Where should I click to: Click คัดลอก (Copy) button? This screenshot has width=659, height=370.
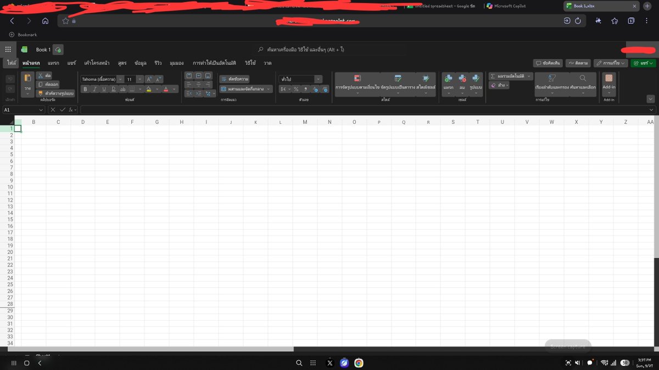pyautogui.click(x=48, y=84)
